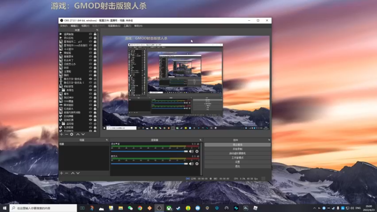Toggle lock on 静态文字-游戏名 source
This screenshot has width=377, height=212.
(95, 79)
